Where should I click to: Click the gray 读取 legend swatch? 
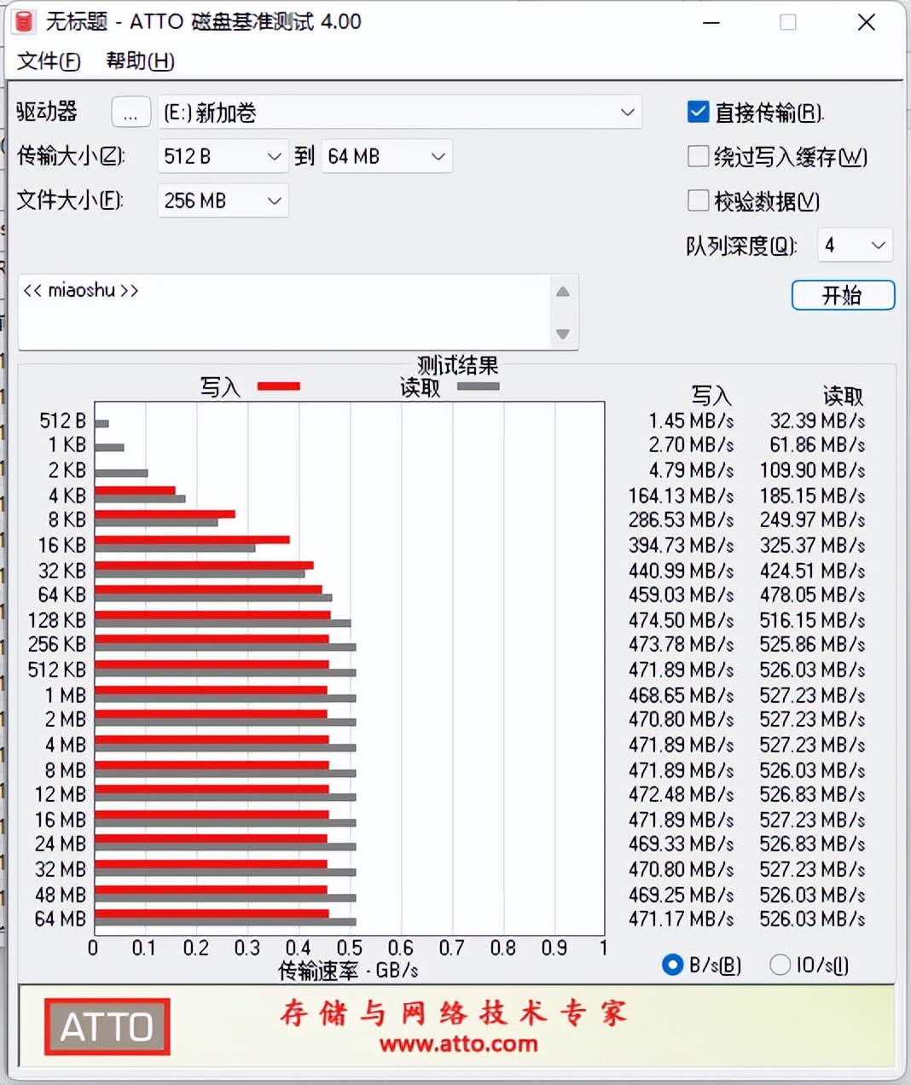(x=478, y=386)
